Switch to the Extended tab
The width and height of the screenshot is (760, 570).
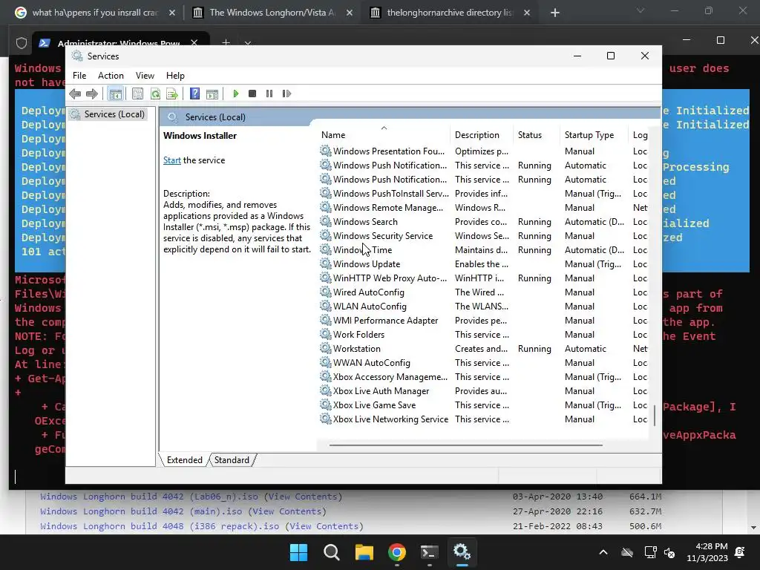pos(184,460)
